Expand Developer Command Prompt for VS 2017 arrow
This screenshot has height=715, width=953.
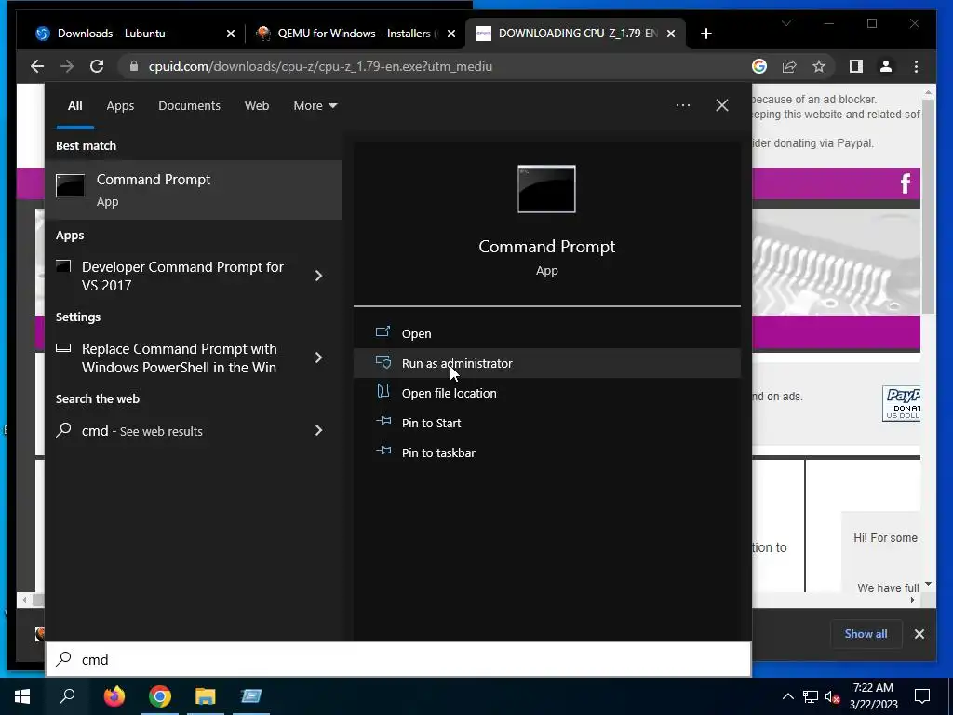[318, 276]
